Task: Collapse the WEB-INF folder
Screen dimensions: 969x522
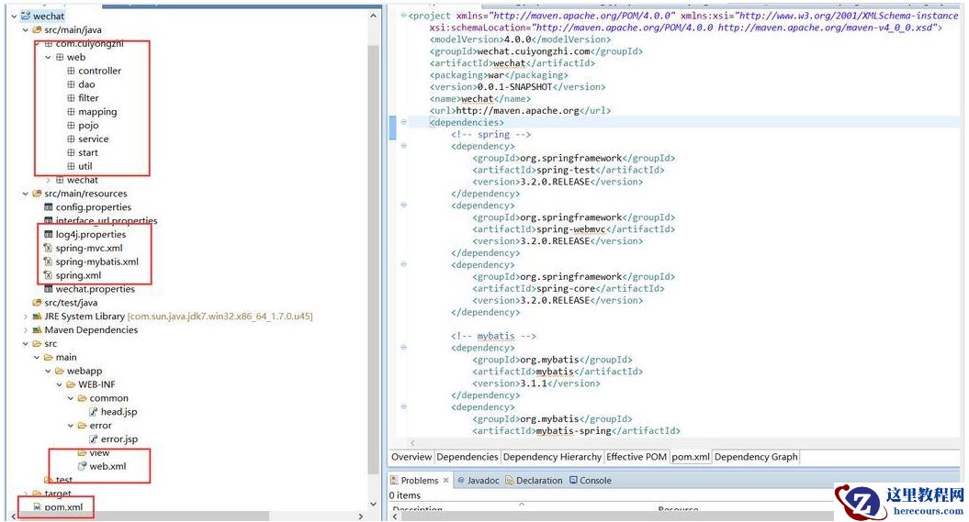Action: tap(59, 385)
